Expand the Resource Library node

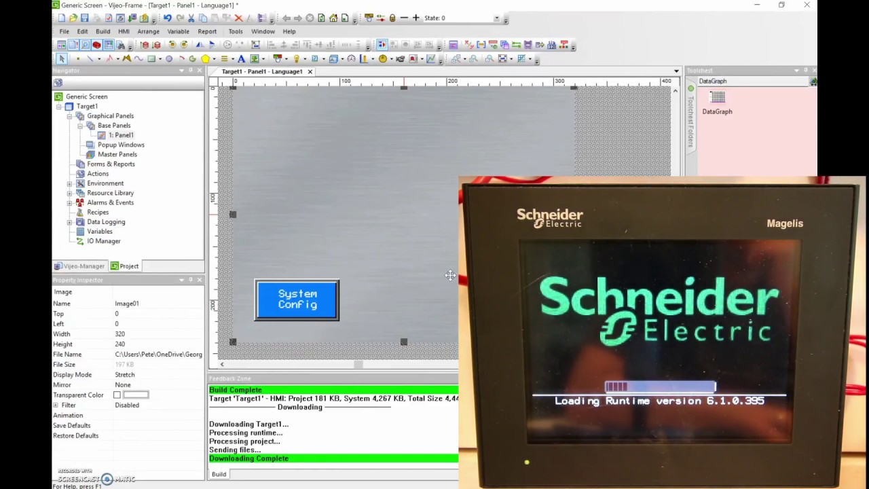[70, 193]
